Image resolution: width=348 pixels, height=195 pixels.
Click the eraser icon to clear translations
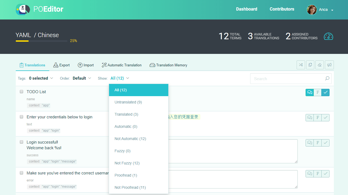pyautogui.click(x=320, y=65)
